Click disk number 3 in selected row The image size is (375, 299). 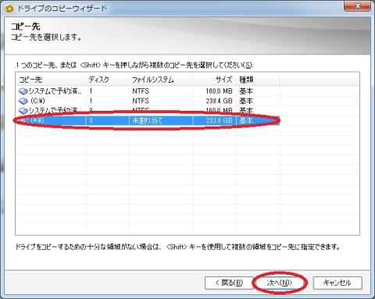point(91,120)
